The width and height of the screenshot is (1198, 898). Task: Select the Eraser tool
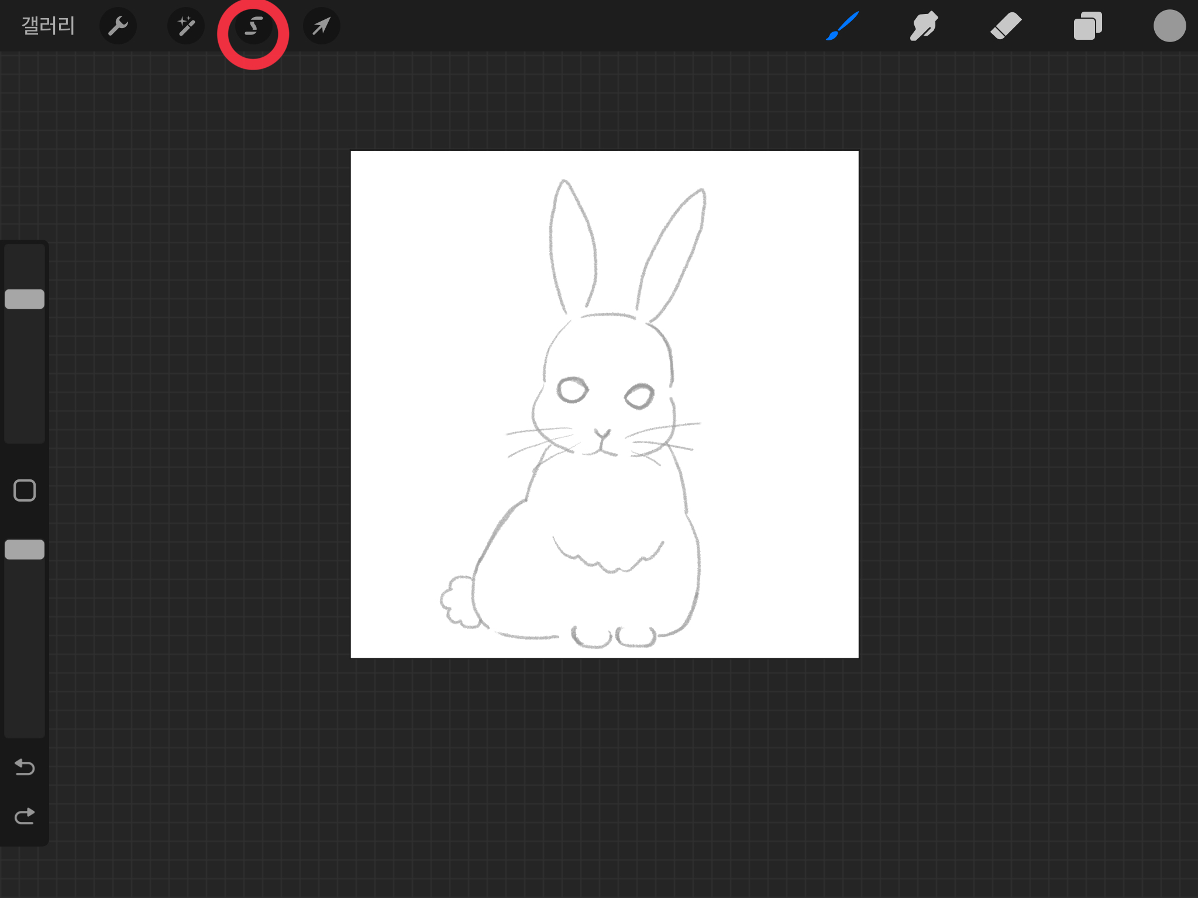click(1006, 26)
